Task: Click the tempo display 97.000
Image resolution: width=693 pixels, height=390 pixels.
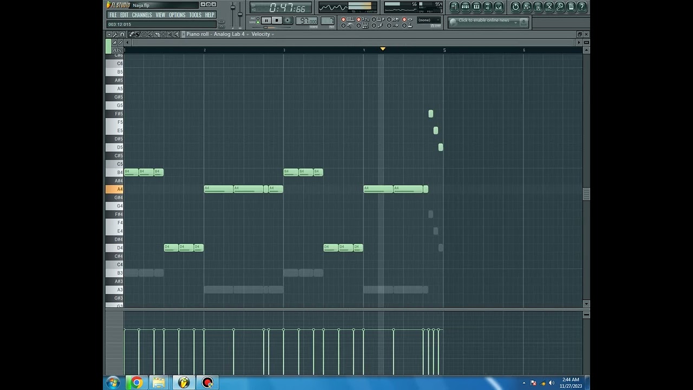Action: pos(306,21)
